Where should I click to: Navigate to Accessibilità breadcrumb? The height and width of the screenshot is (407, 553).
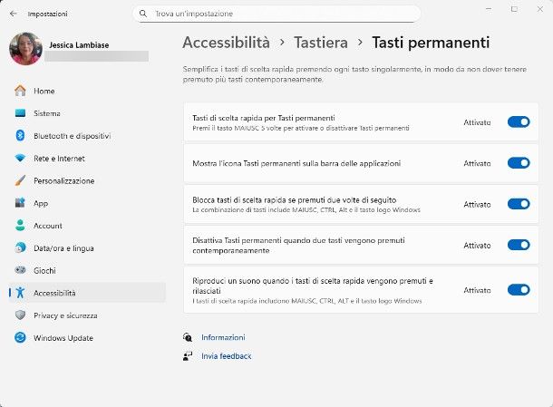coord(226,43)
